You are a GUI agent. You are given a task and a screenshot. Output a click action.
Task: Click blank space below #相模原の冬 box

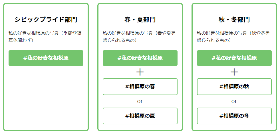234,127
